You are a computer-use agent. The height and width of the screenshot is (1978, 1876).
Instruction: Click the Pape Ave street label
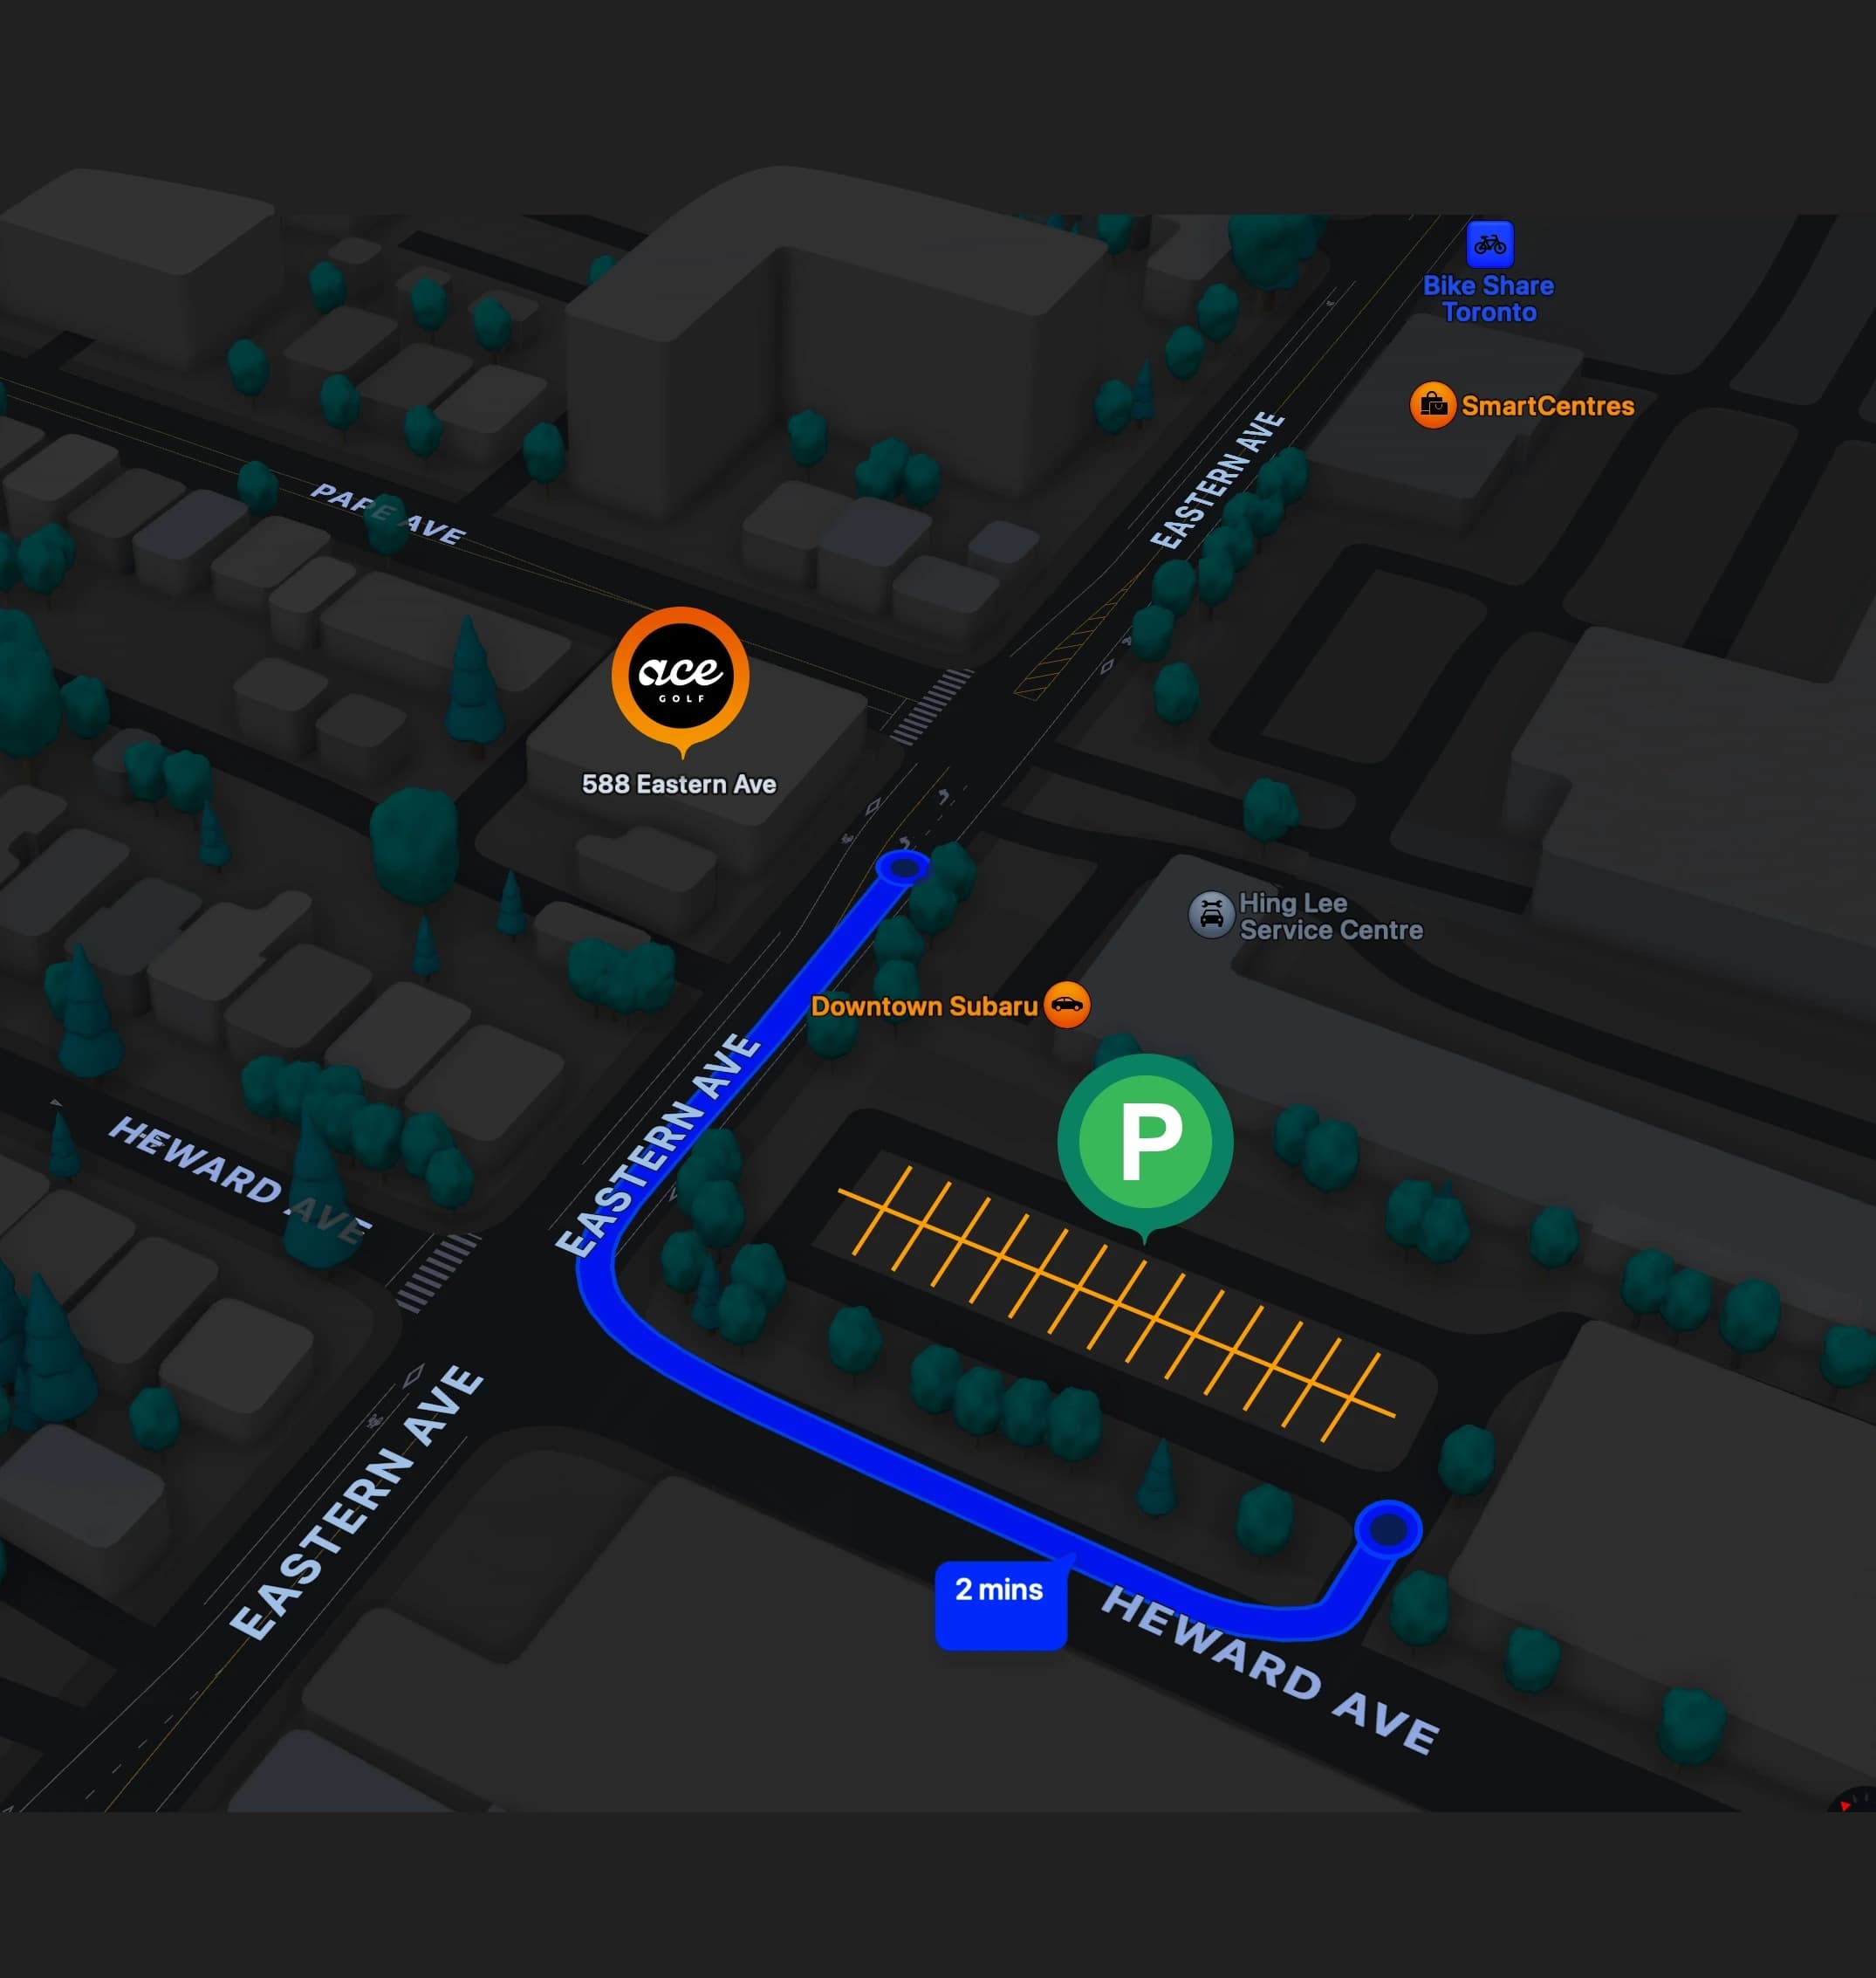388,513
